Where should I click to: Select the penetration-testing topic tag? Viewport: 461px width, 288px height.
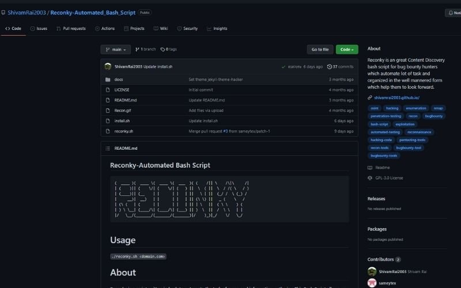386,116
